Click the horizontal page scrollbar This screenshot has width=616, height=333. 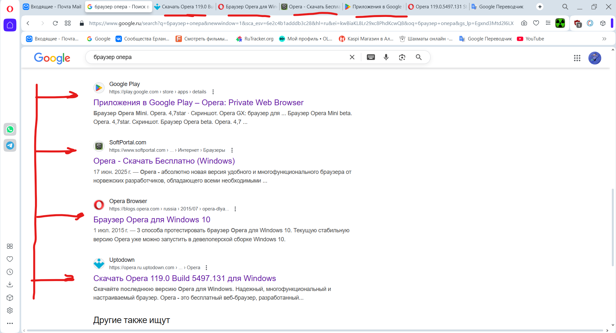tap(315, 330)
